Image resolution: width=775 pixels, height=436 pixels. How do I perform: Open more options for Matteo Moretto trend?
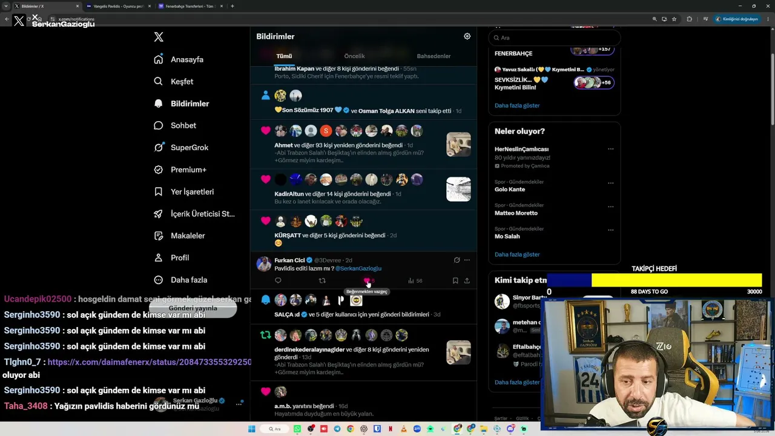pyautogui.click(x=610, y=206)
